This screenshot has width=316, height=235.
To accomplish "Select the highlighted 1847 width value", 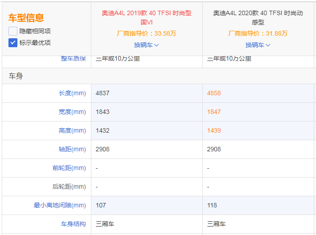I will (x=214, y=112).
